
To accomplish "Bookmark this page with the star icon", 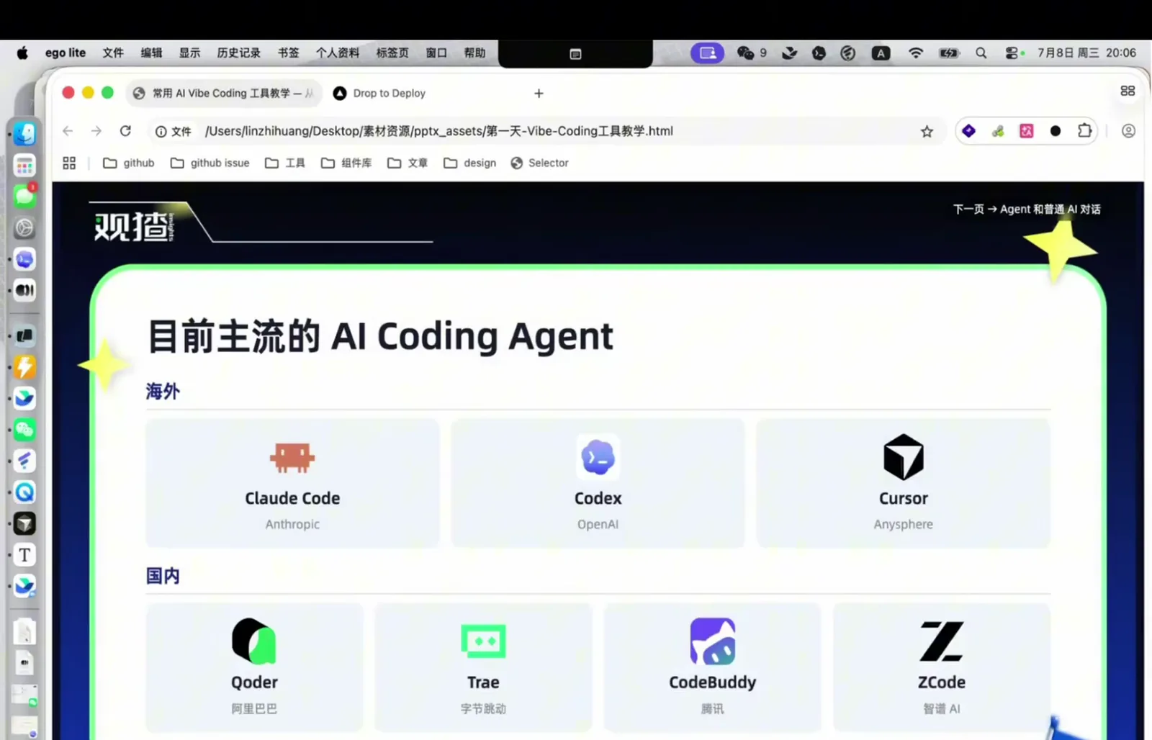I will tap(927, 131).
